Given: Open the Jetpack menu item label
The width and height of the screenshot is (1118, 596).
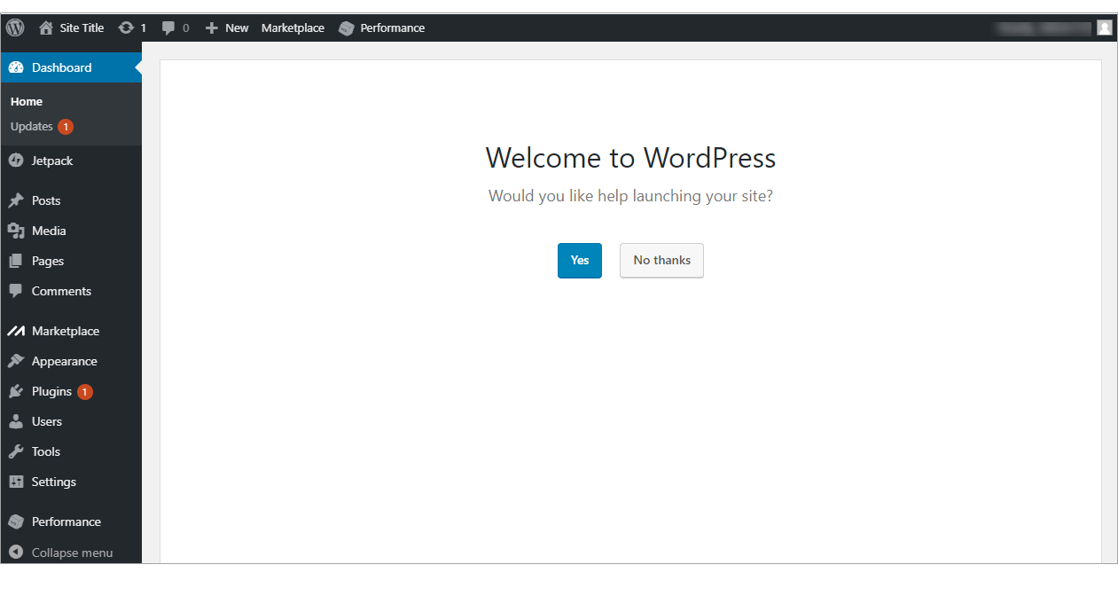Looking at the screenshot, I should click(52, 161).
